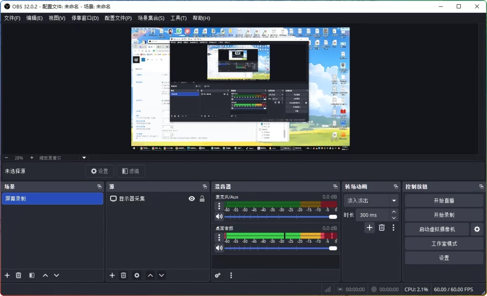
Task: Click the 开始录制 button
Action: pyautogui.click(x=443, y=214)
